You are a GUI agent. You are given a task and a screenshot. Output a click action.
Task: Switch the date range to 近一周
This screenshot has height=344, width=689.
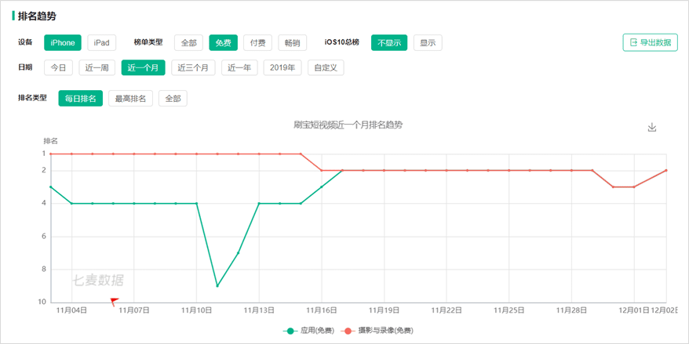coord(97,67)
